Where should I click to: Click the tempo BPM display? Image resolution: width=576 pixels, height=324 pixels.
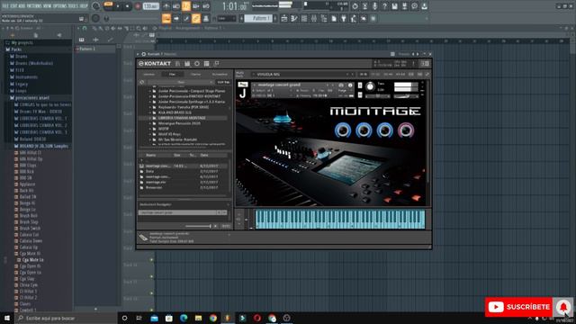click(151, 6)
